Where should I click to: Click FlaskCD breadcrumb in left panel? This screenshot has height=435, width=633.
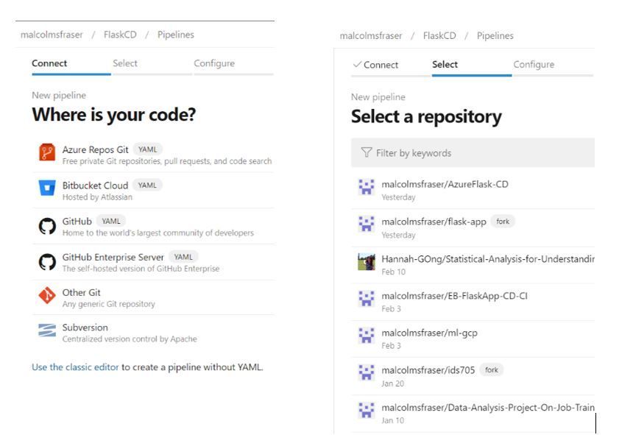(120, 35)
